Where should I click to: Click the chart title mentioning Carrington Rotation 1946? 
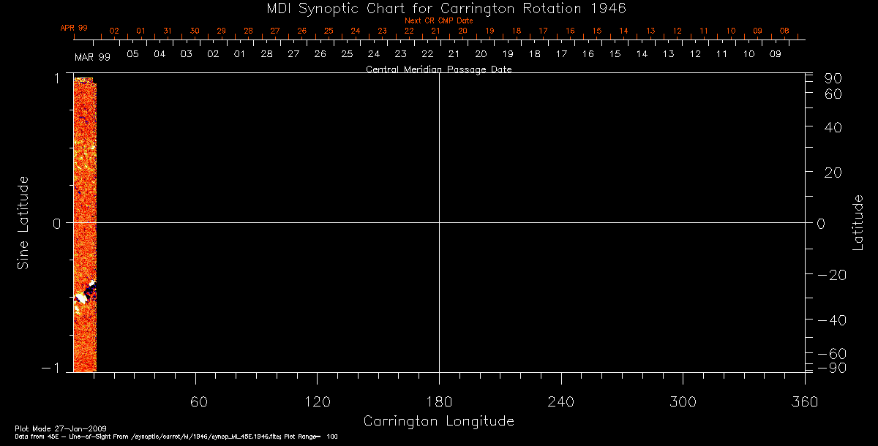[439, 9]
